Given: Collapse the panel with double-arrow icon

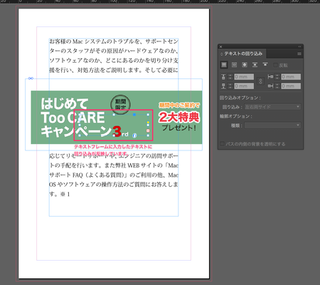Looking at the screenshot, I should pos(299,46).
